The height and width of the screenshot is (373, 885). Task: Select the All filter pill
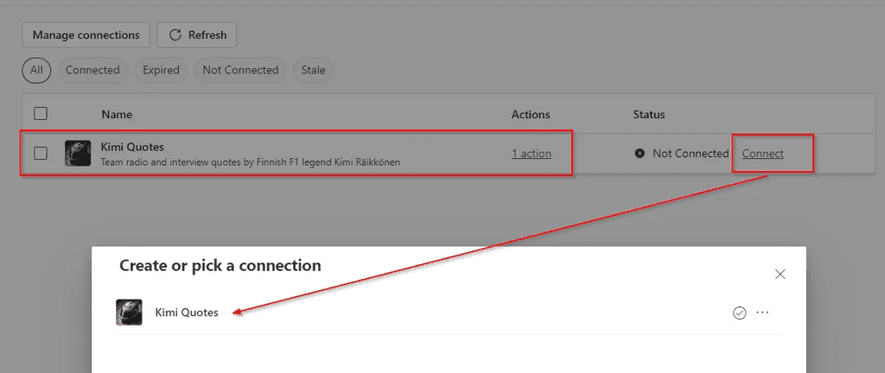pyautogui.click(x=36, y=71)
